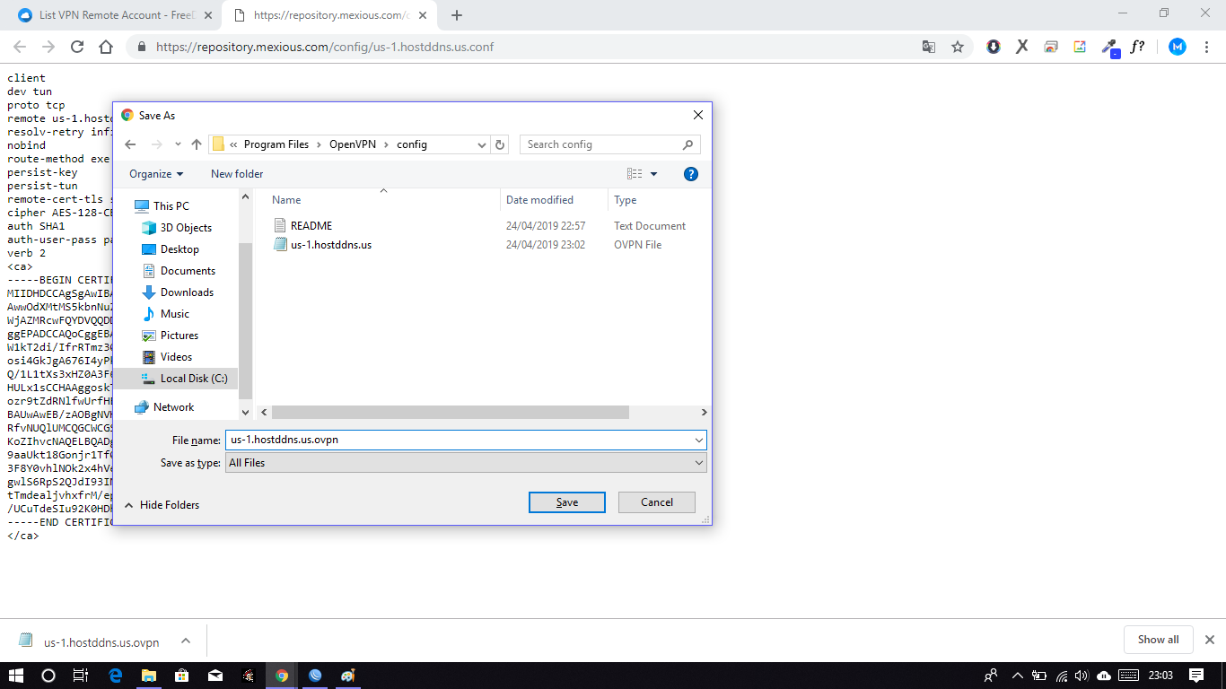The height and width of the screenshot is (689, 1226).
Task: Open the recent locations dropdown arrow
Action: coord(178,144)
